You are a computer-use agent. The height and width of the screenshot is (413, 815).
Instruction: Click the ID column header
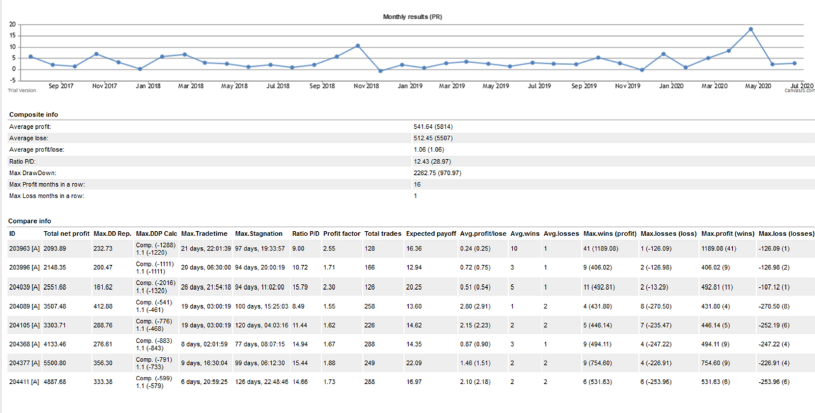[12, 234]
